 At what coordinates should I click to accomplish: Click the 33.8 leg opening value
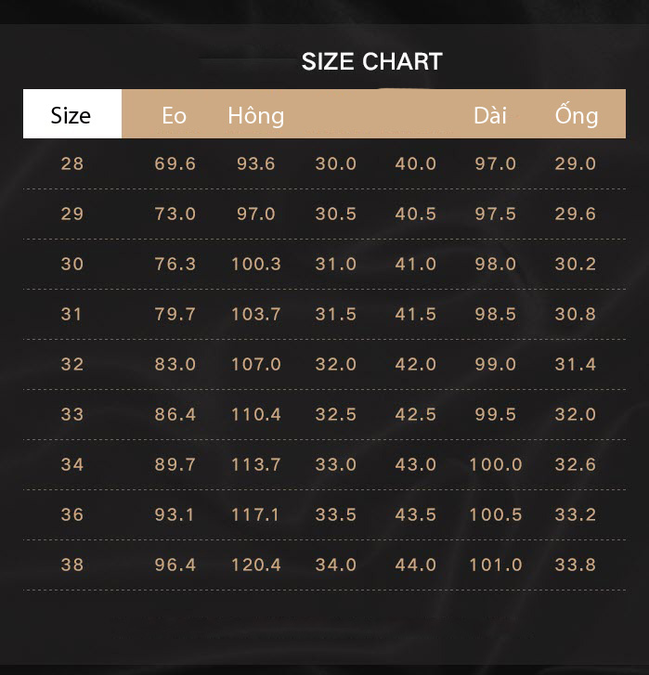[x=576, y=565]
